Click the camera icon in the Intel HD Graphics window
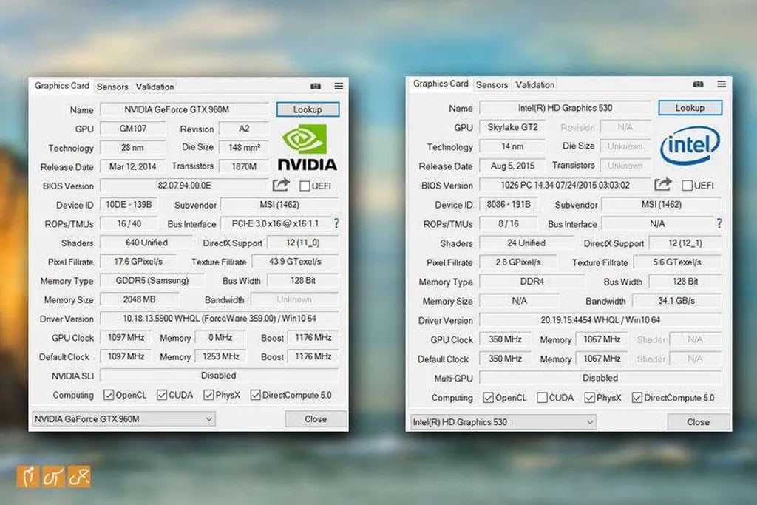The width and height of the screenshot is (757, 505). click(698, 84)
